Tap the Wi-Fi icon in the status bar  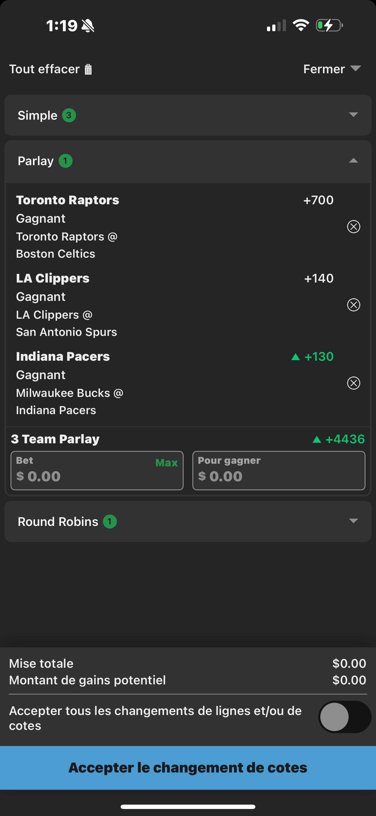[301, 25]
